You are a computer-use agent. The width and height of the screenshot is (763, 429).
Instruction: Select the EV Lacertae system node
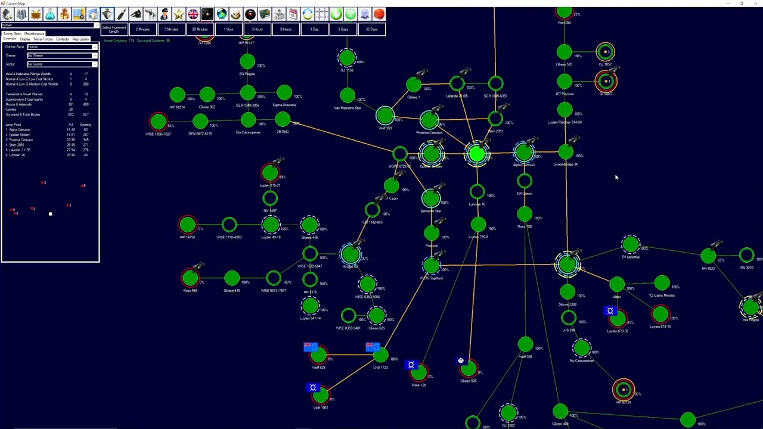point(630,244)
